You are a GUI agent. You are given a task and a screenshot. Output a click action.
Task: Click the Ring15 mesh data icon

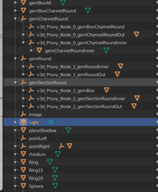click(55, 170)
